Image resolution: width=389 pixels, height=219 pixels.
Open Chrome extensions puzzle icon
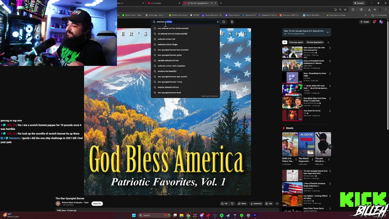tap(353, 9)
